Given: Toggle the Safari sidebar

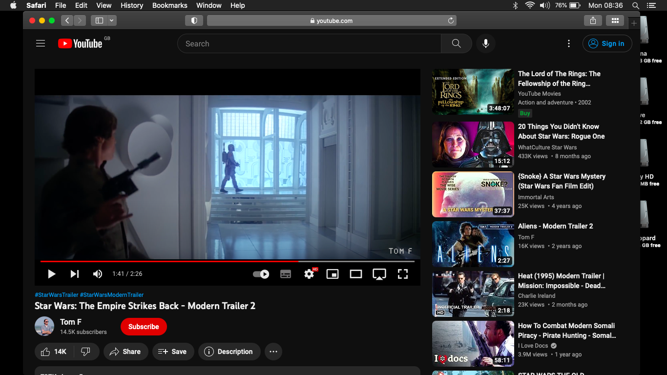Looking at the screenshot, I should (x=100, y=21).
